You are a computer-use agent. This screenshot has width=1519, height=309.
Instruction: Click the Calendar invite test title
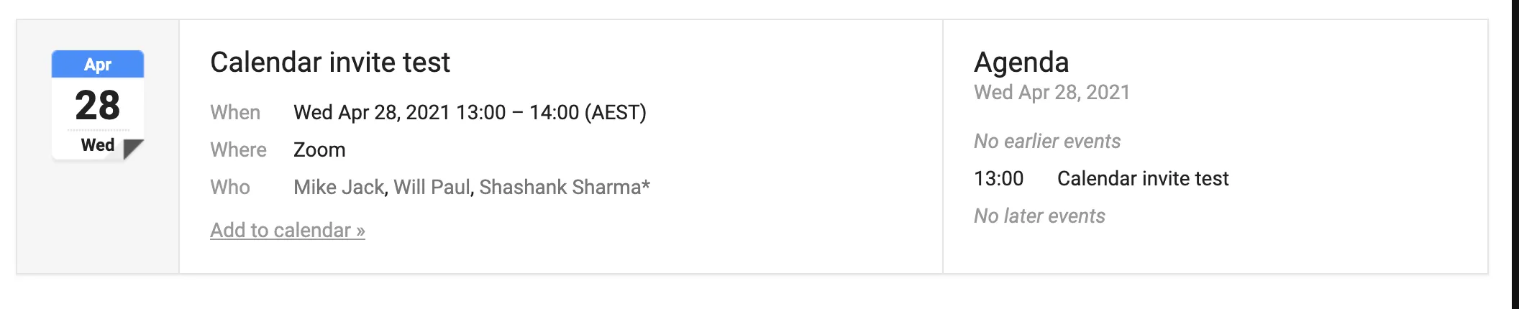pos(330,63)
